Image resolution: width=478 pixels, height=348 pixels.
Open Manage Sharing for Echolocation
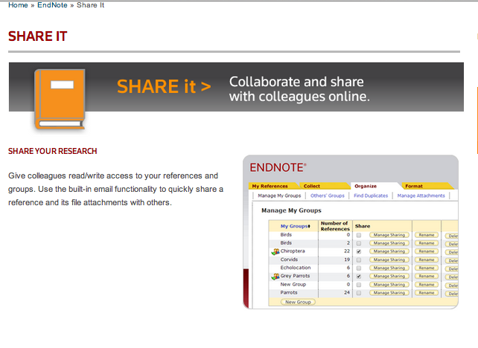[389, 268]
